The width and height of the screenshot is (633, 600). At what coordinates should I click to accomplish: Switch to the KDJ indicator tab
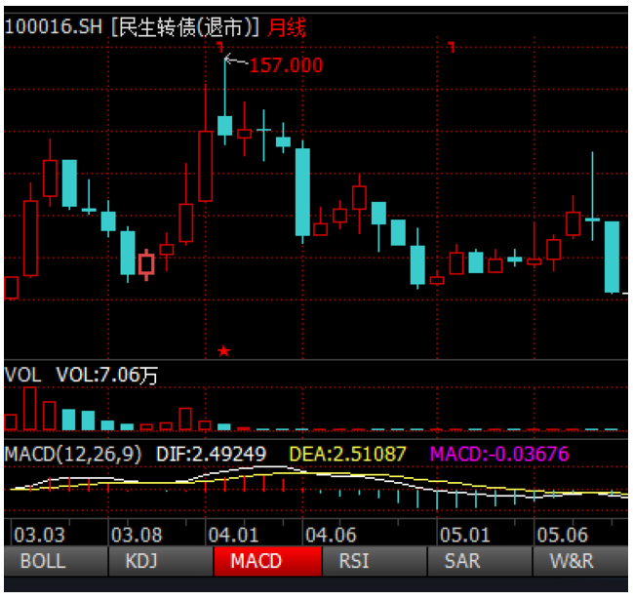coord(161,561)
